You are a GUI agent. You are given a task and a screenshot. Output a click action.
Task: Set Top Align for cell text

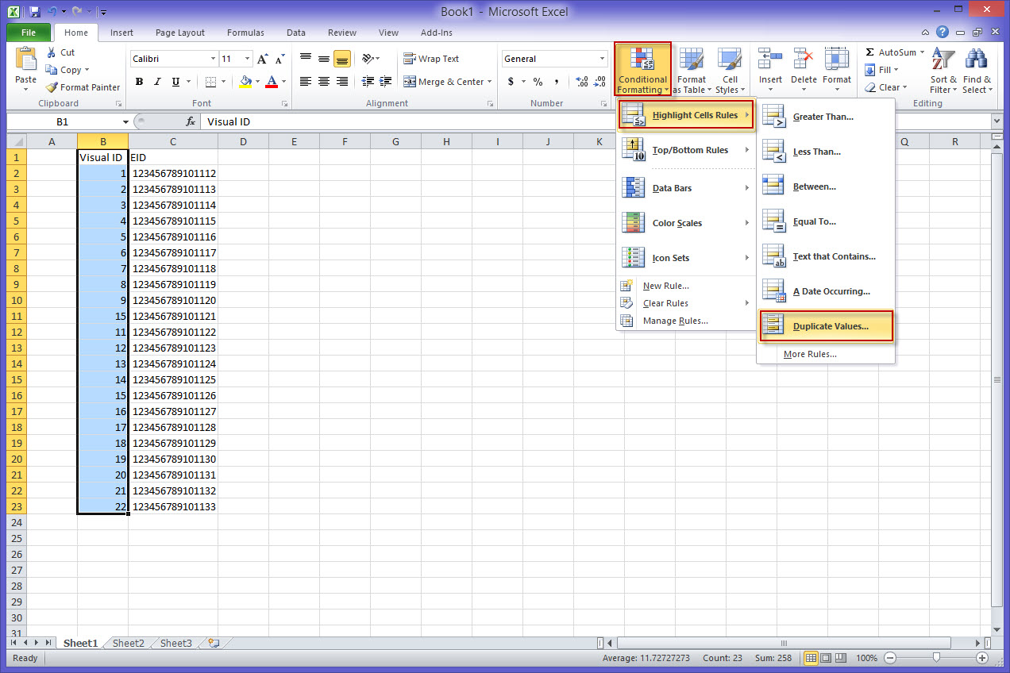tap(306, 59)
